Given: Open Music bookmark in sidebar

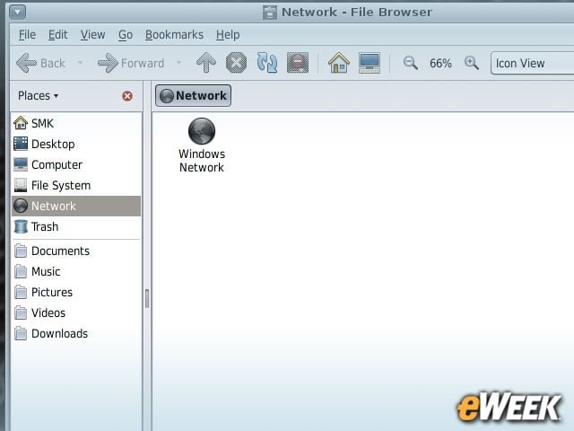Looking at the screenshot, I should coord(76,271).
